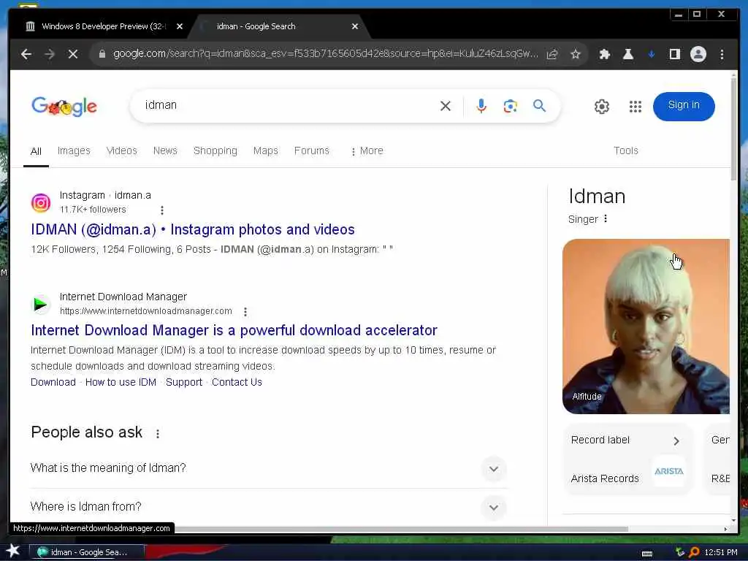Viewport: 748px width, 561px height.
Task: Open Chrome Labs flask icon
Action: (628, 54)
